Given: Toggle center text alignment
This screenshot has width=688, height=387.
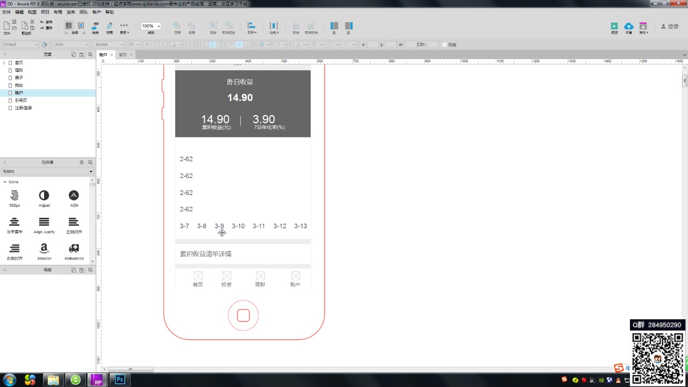Looking at the screenshot, I should coord(213,45).
